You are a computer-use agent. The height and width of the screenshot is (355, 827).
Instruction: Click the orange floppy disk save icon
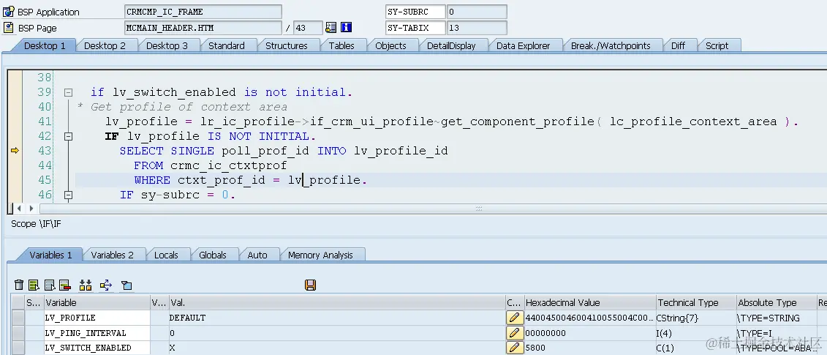pyautogui.click(x=310, y=285)
